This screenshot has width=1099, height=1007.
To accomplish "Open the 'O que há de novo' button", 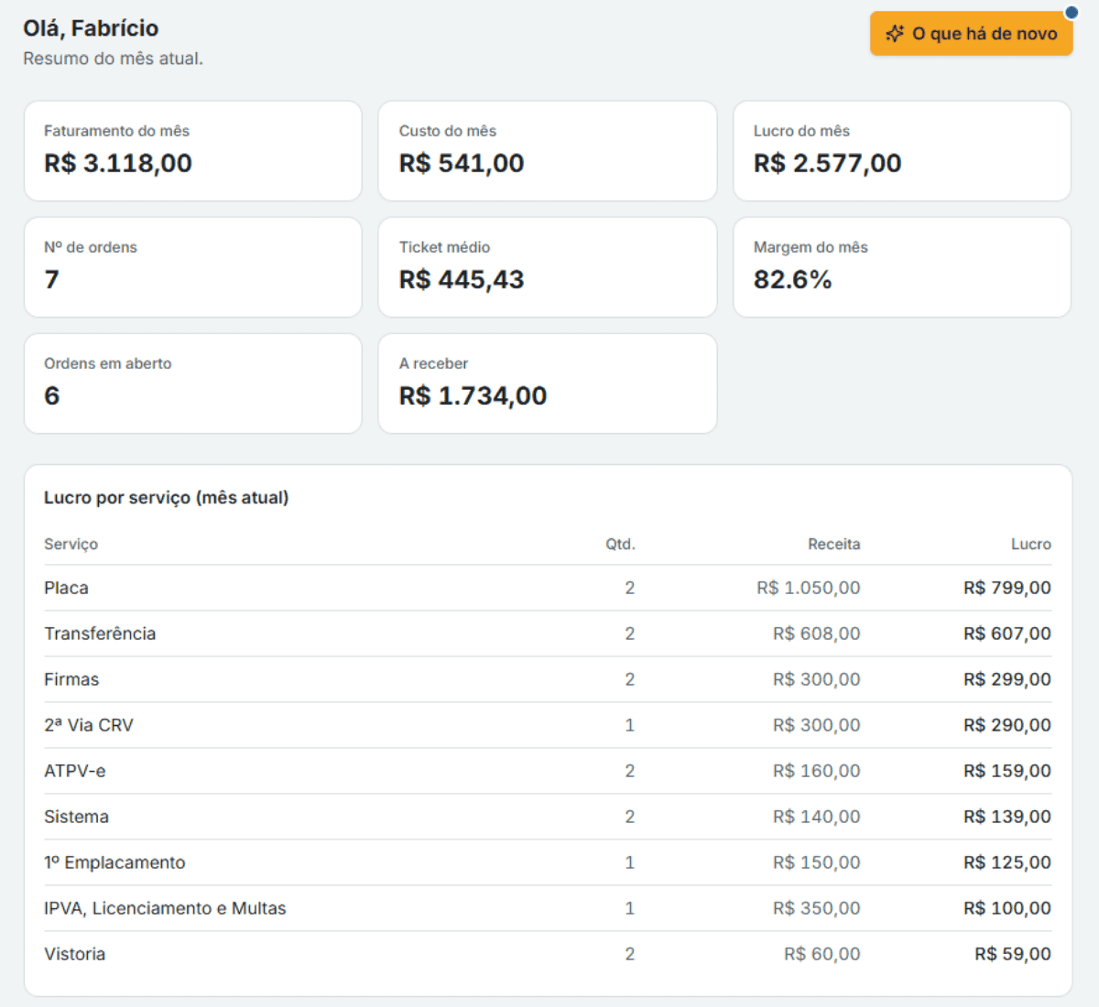I will pyautogui.click(x=971, y=34).
